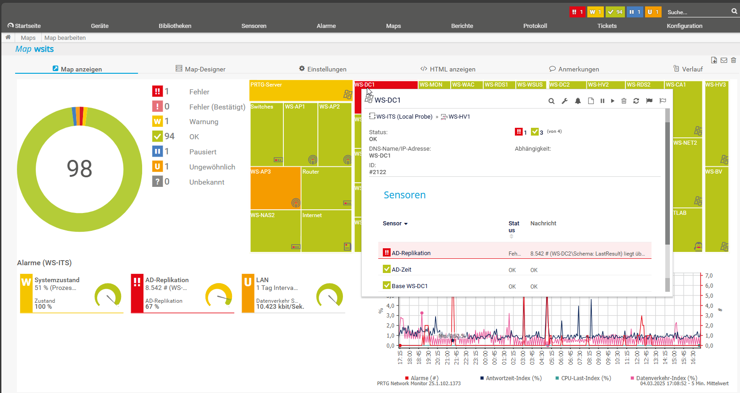
Task: Click filled flag priority icon in popup
Action: coord(649,101)
